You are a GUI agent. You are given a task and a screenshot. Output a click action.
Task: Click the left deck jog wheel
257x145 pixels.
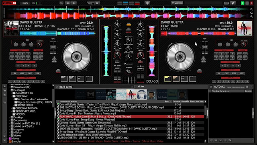76,57
